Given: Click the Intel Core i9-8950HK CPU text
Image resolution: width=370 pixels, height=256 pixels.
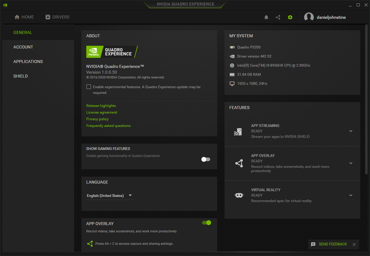Looking at the screenshot, I should (x=274, y=65).
